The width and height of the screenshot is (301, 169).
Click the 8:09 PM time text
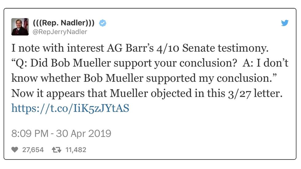[30, 134]
